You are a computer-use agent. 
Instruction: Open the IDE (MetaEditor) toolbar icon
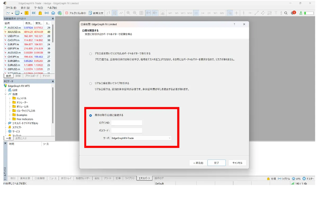[x=34, y=13]
